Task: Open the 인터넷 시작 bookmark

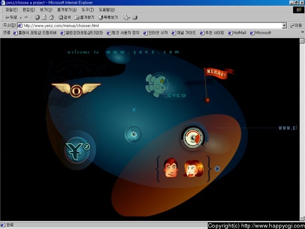Action: pyautogui.click(x=156, y=33)
